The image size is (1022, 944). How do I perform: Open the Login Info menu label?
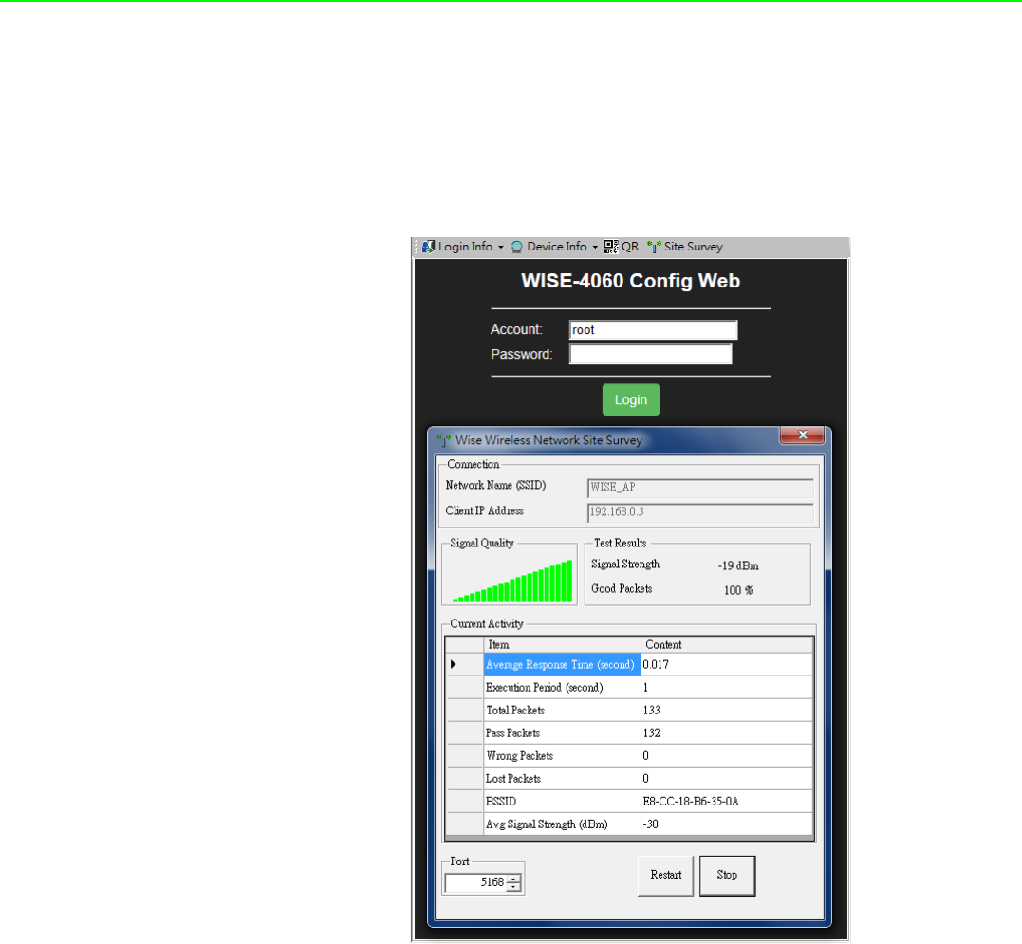[x=465, y=247]
